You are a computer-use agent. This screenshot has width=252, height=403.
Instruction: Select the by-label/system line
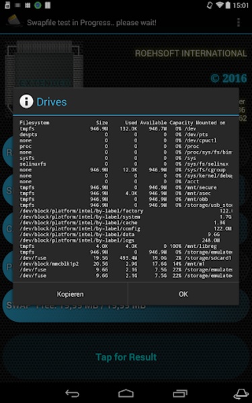pos(126,217)
